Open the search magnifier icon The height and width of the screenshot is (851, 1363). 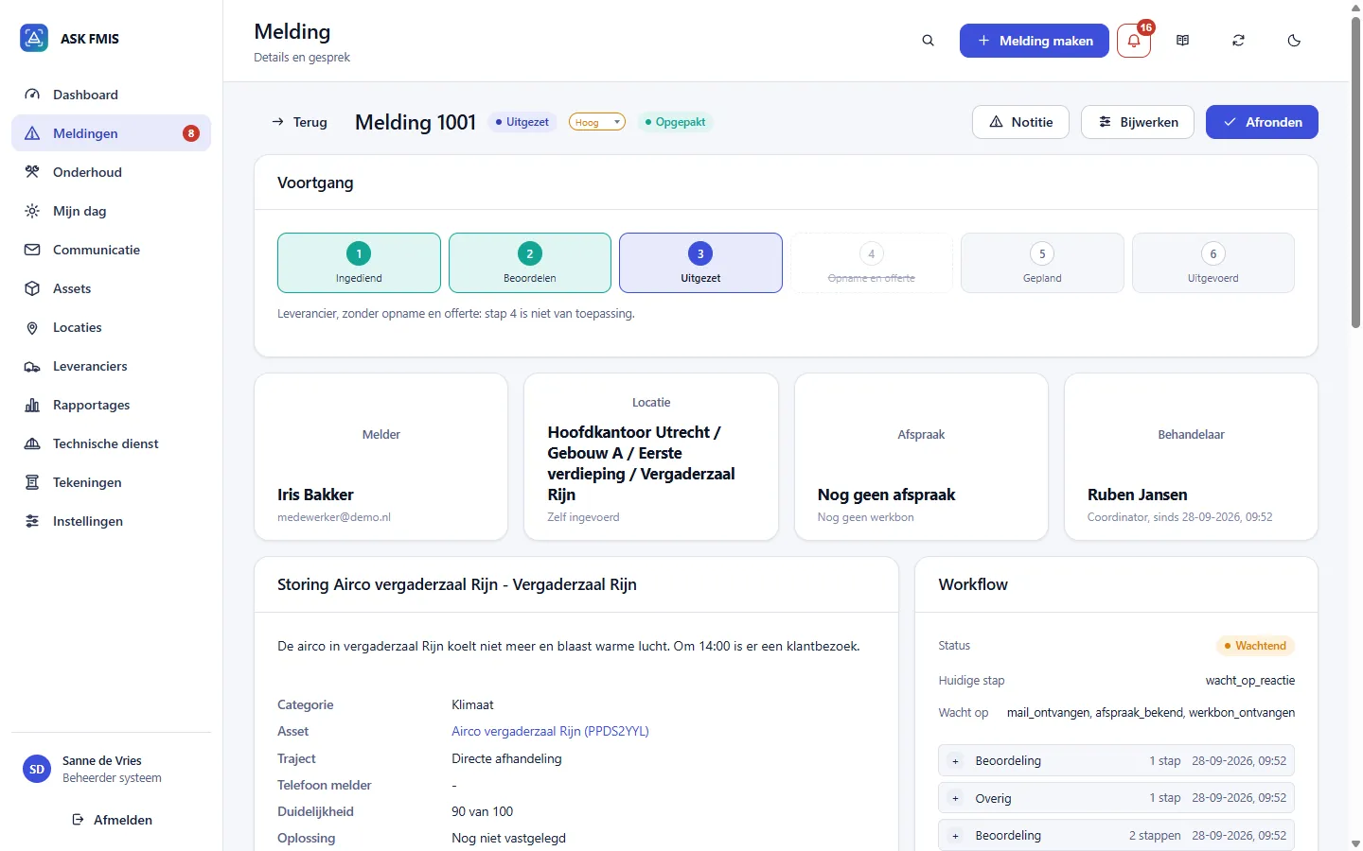click(x=928, y=41)
